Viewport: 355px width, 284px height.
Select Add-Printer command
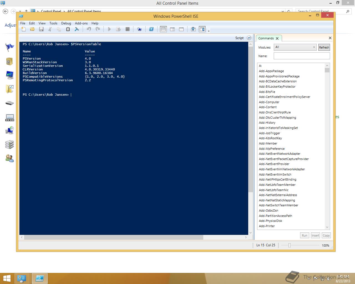(267, 226)
